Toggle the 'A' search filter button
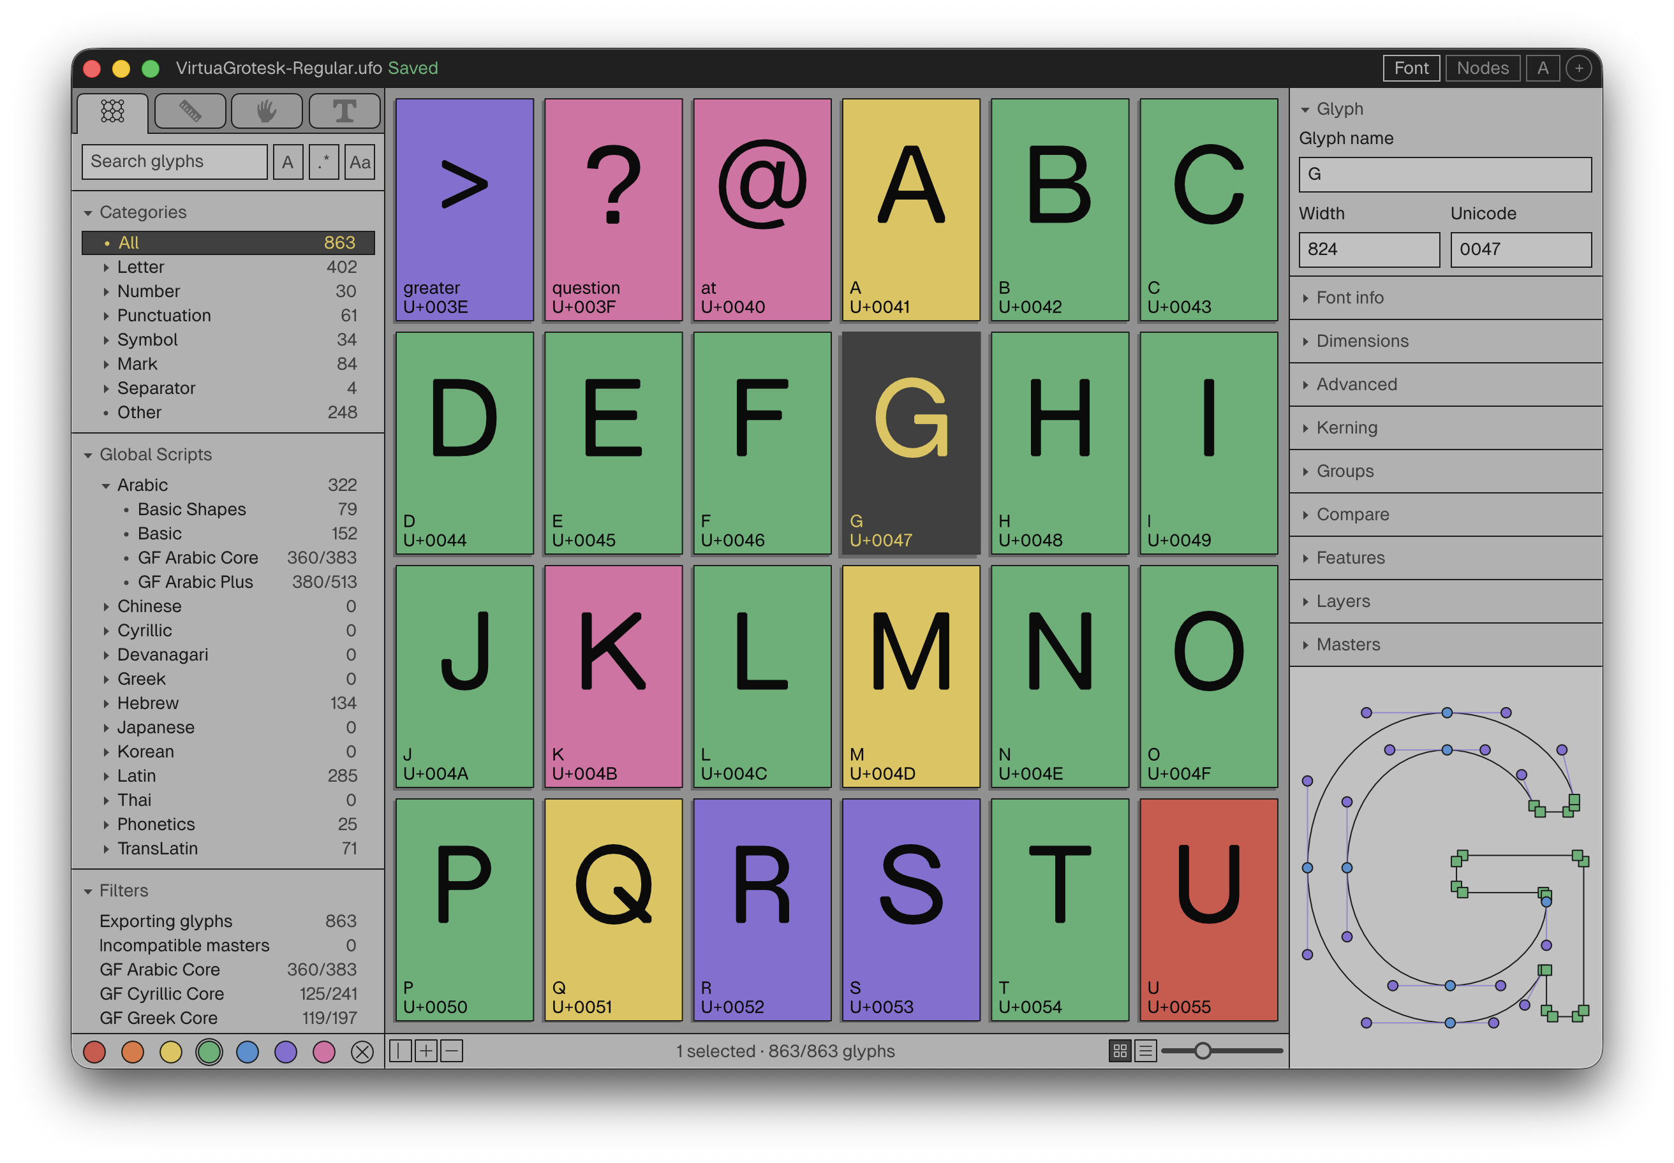Screen dimensions: 1674x1163 [288, 162]
